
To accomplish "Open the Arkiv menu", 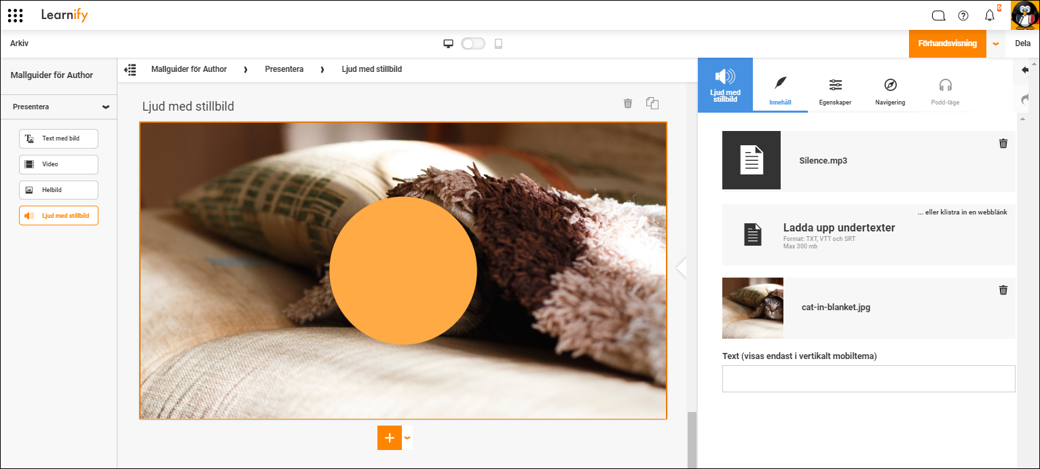I will (x=19, y=43).
